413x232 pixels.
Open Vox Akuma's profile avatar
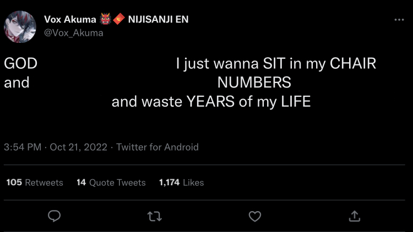[x=21, y=26]
